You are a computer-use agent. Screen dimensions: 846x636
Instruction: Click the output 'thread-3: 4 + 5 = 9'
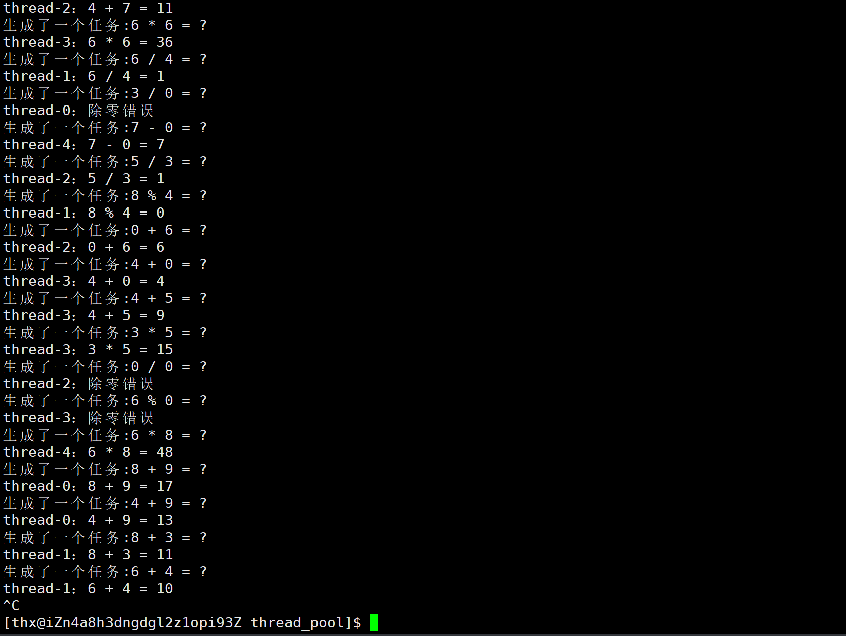(84, 315)
